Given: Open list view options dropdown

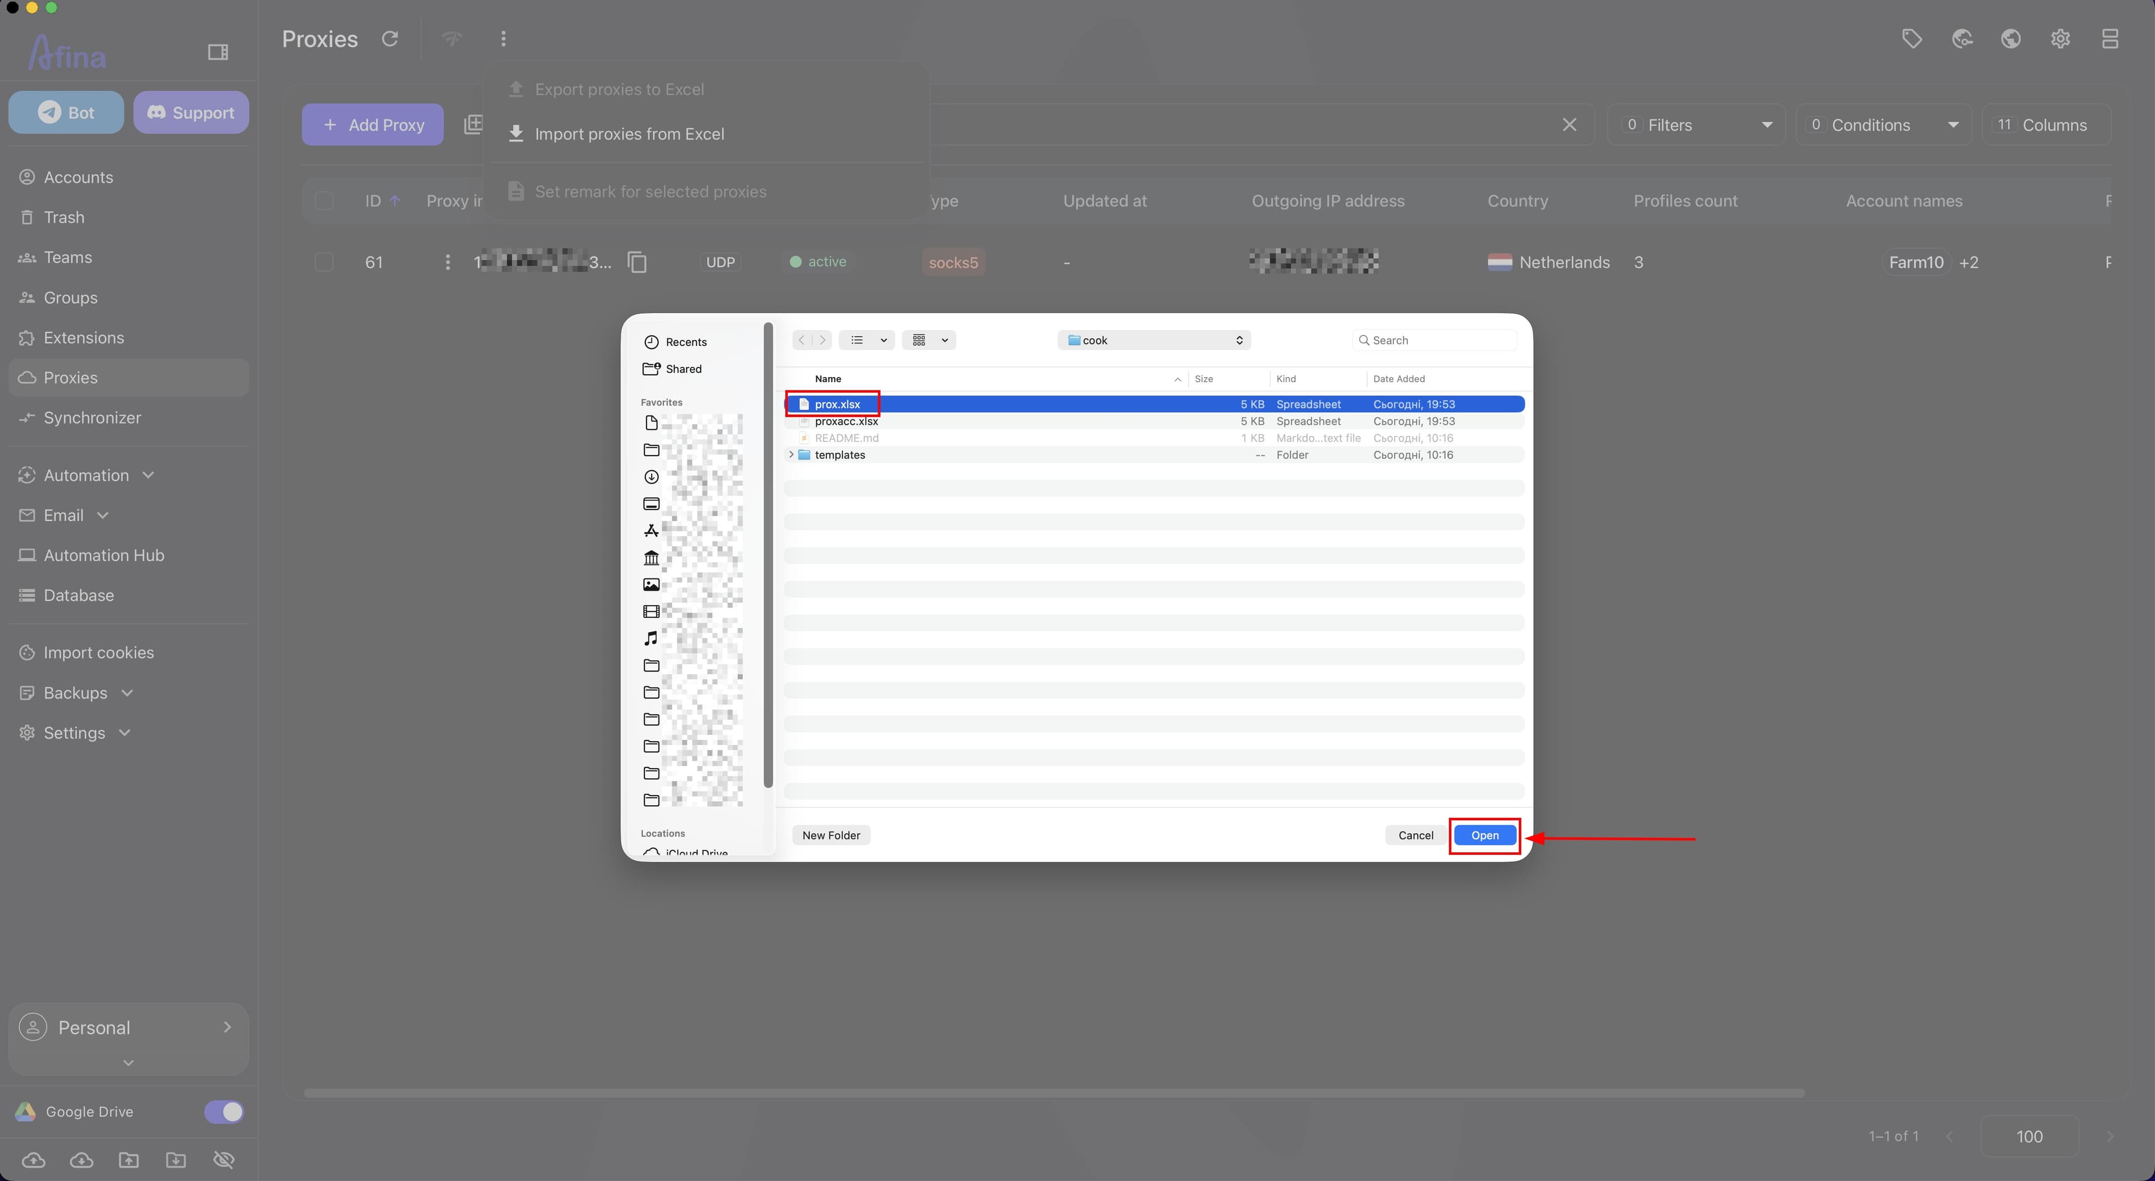Looking at the screenshot, I should 866,339.
